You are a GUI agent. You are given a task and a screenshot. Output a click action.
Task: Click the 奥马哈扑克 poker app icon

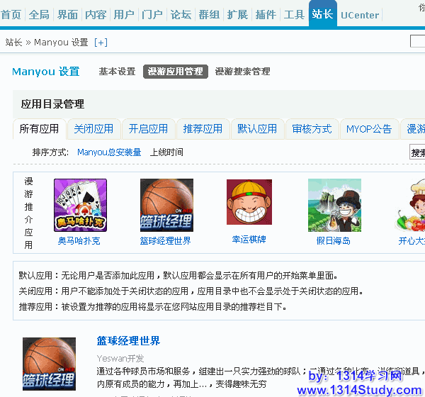click(x=80, y=205)
